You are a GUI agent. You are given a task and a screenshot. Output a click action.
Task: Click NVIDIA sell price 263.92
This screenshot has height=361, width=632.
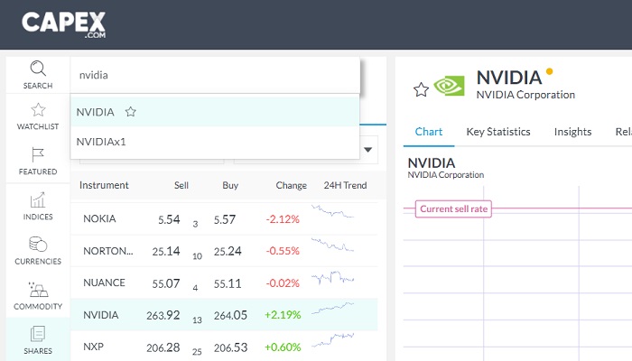(x=163, y=315)
